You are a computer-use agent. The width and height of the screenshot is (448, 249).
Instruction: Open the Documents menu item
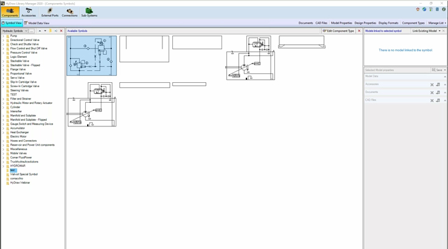pos(306,23)
